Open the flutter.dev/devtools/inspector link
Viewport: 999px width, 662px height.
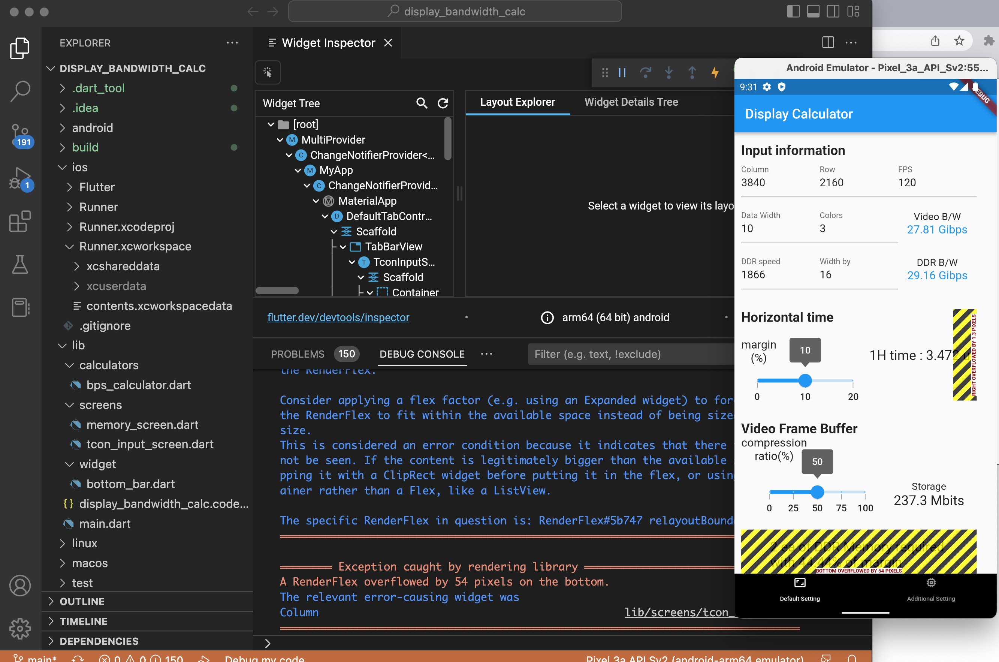tap(338, 317)
